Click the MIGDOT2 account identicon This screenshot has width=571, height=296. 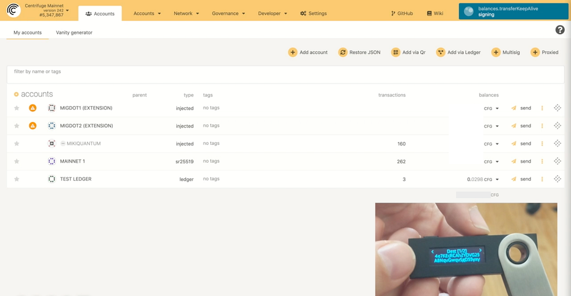[52, 125]
